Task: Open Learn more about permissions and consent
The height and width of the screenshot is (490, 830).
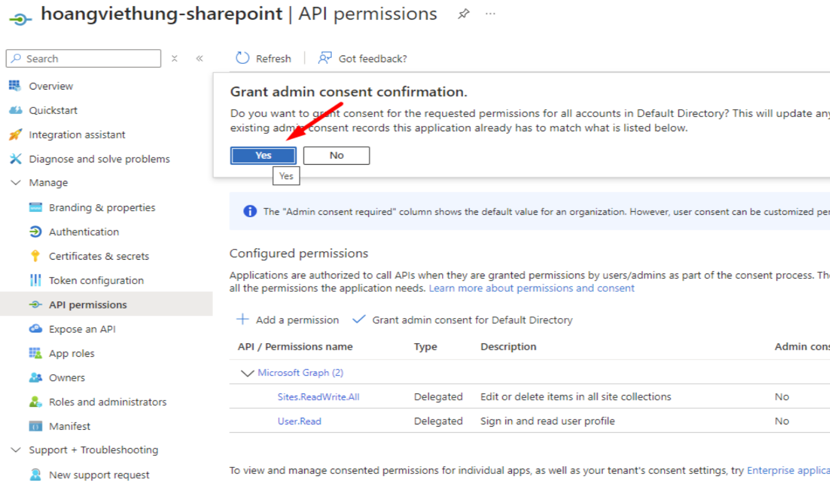Action: 532,288
